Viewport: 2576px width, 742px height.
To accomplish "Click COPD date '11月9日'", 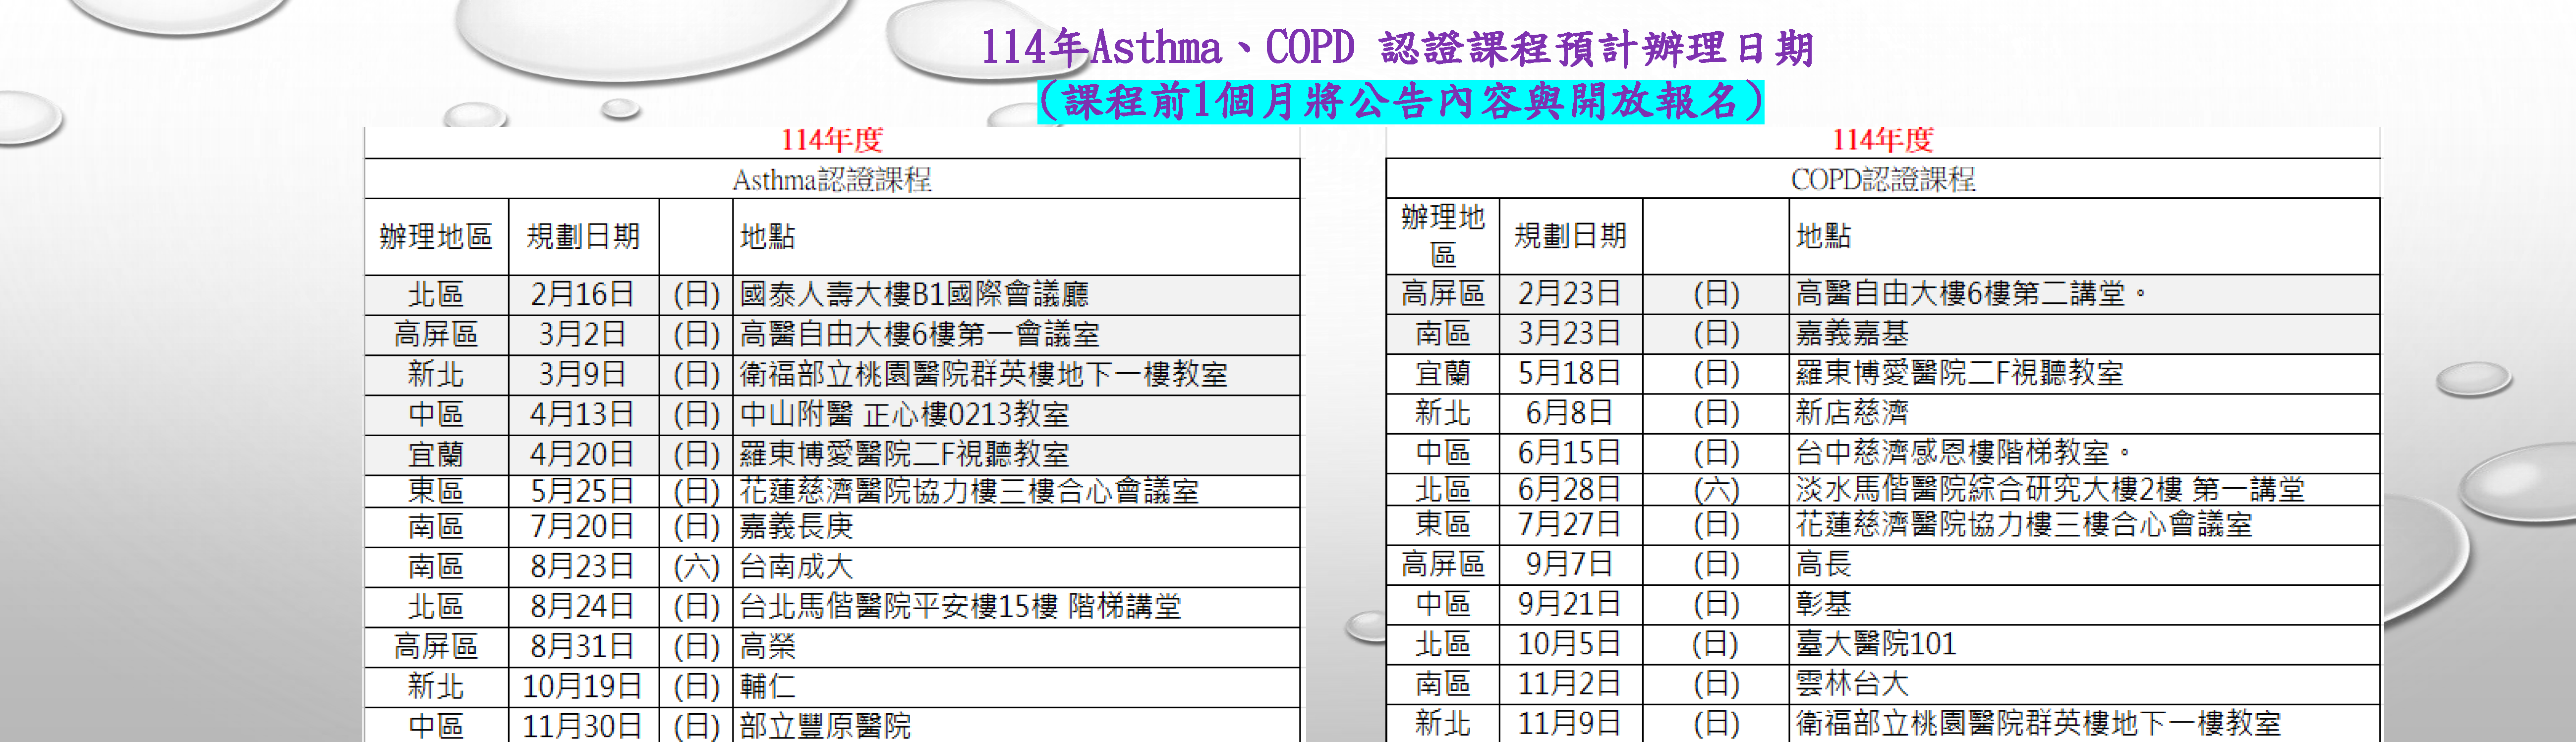I will click(x=1570, y=723).
